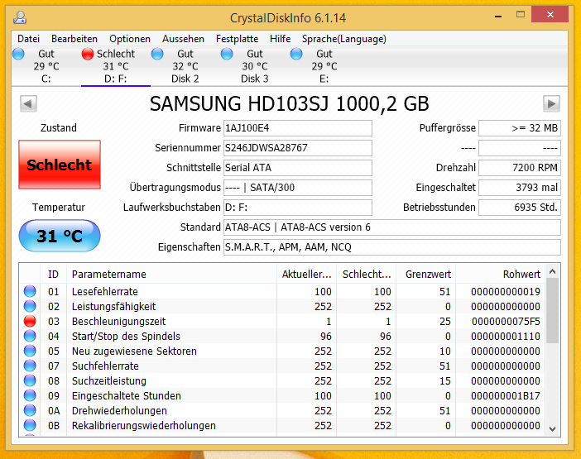The width and height of the screenshot is (581, 459).
Task: Click the red Schlecht health status button
Action: pos(60,165)
